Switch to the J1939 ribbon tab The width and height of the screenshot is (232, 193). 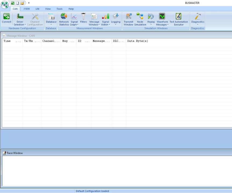click(x=27, y=9)
